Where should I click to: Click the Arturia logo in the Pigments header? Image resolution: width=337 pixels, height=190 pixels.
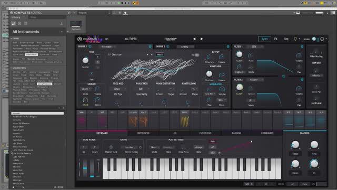click(x=80, y=39)
